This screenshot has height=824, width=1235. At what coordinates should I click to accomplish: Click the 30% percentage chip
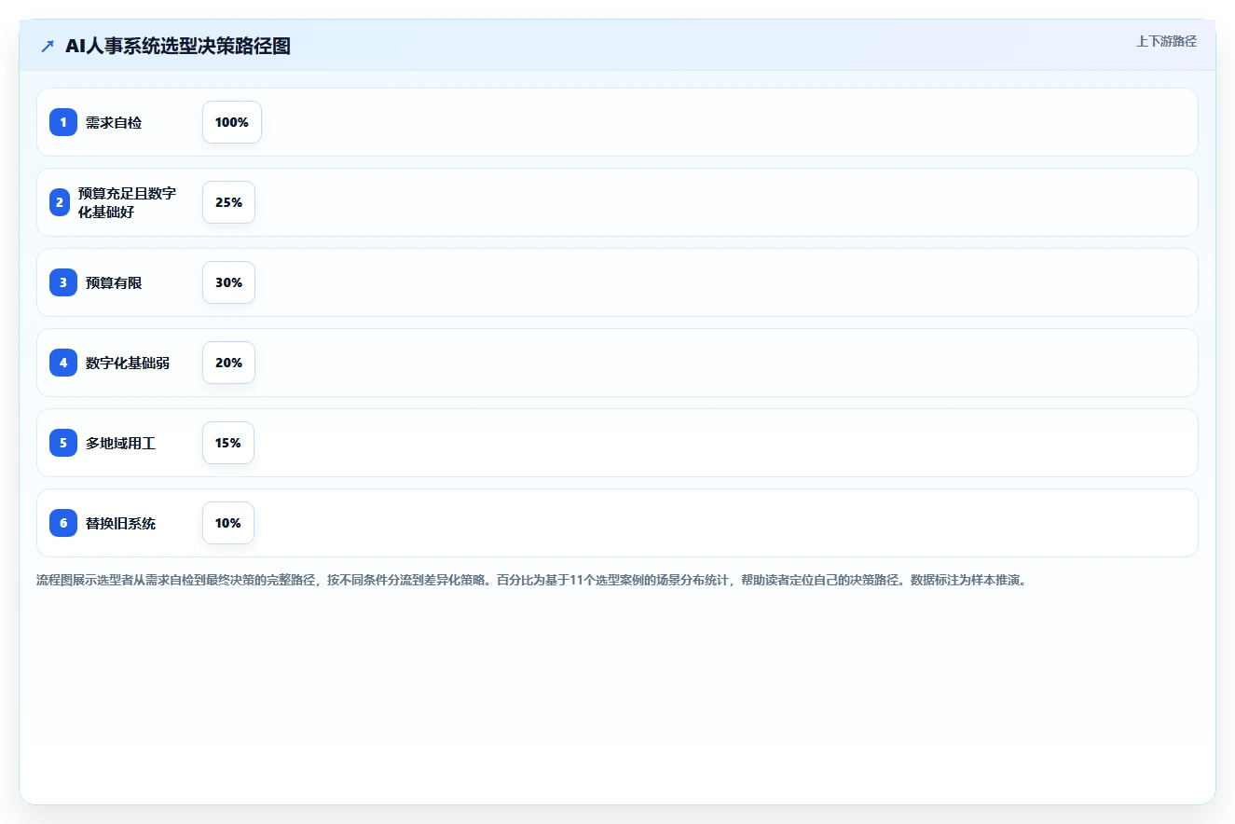click(x=228, y=282)
